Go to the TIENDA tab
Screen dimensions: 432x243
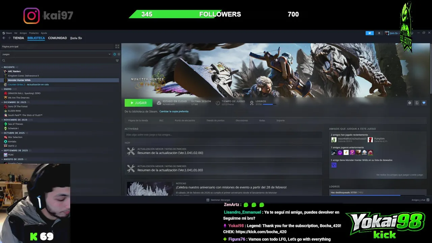(x=18, y=38)
